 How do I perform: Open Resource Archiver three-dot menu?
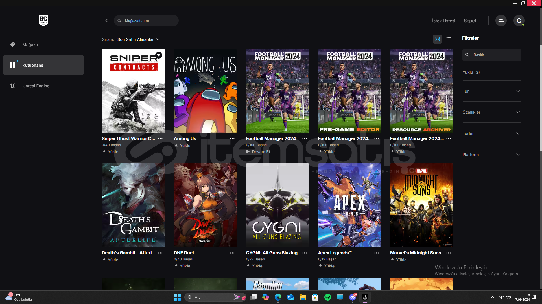pyautogui.click(x=449, y=139)
